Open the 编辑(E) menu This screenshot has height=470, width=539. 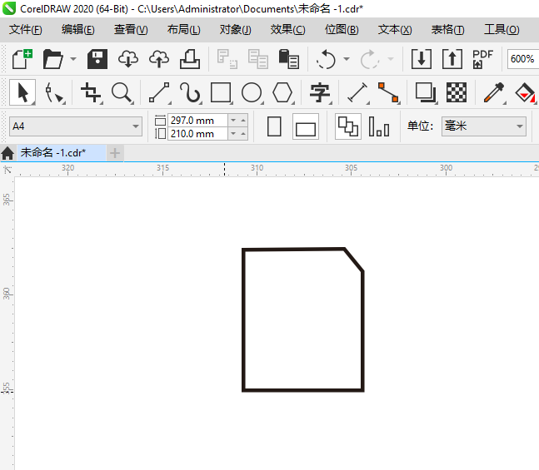click(x=78, y=30)
